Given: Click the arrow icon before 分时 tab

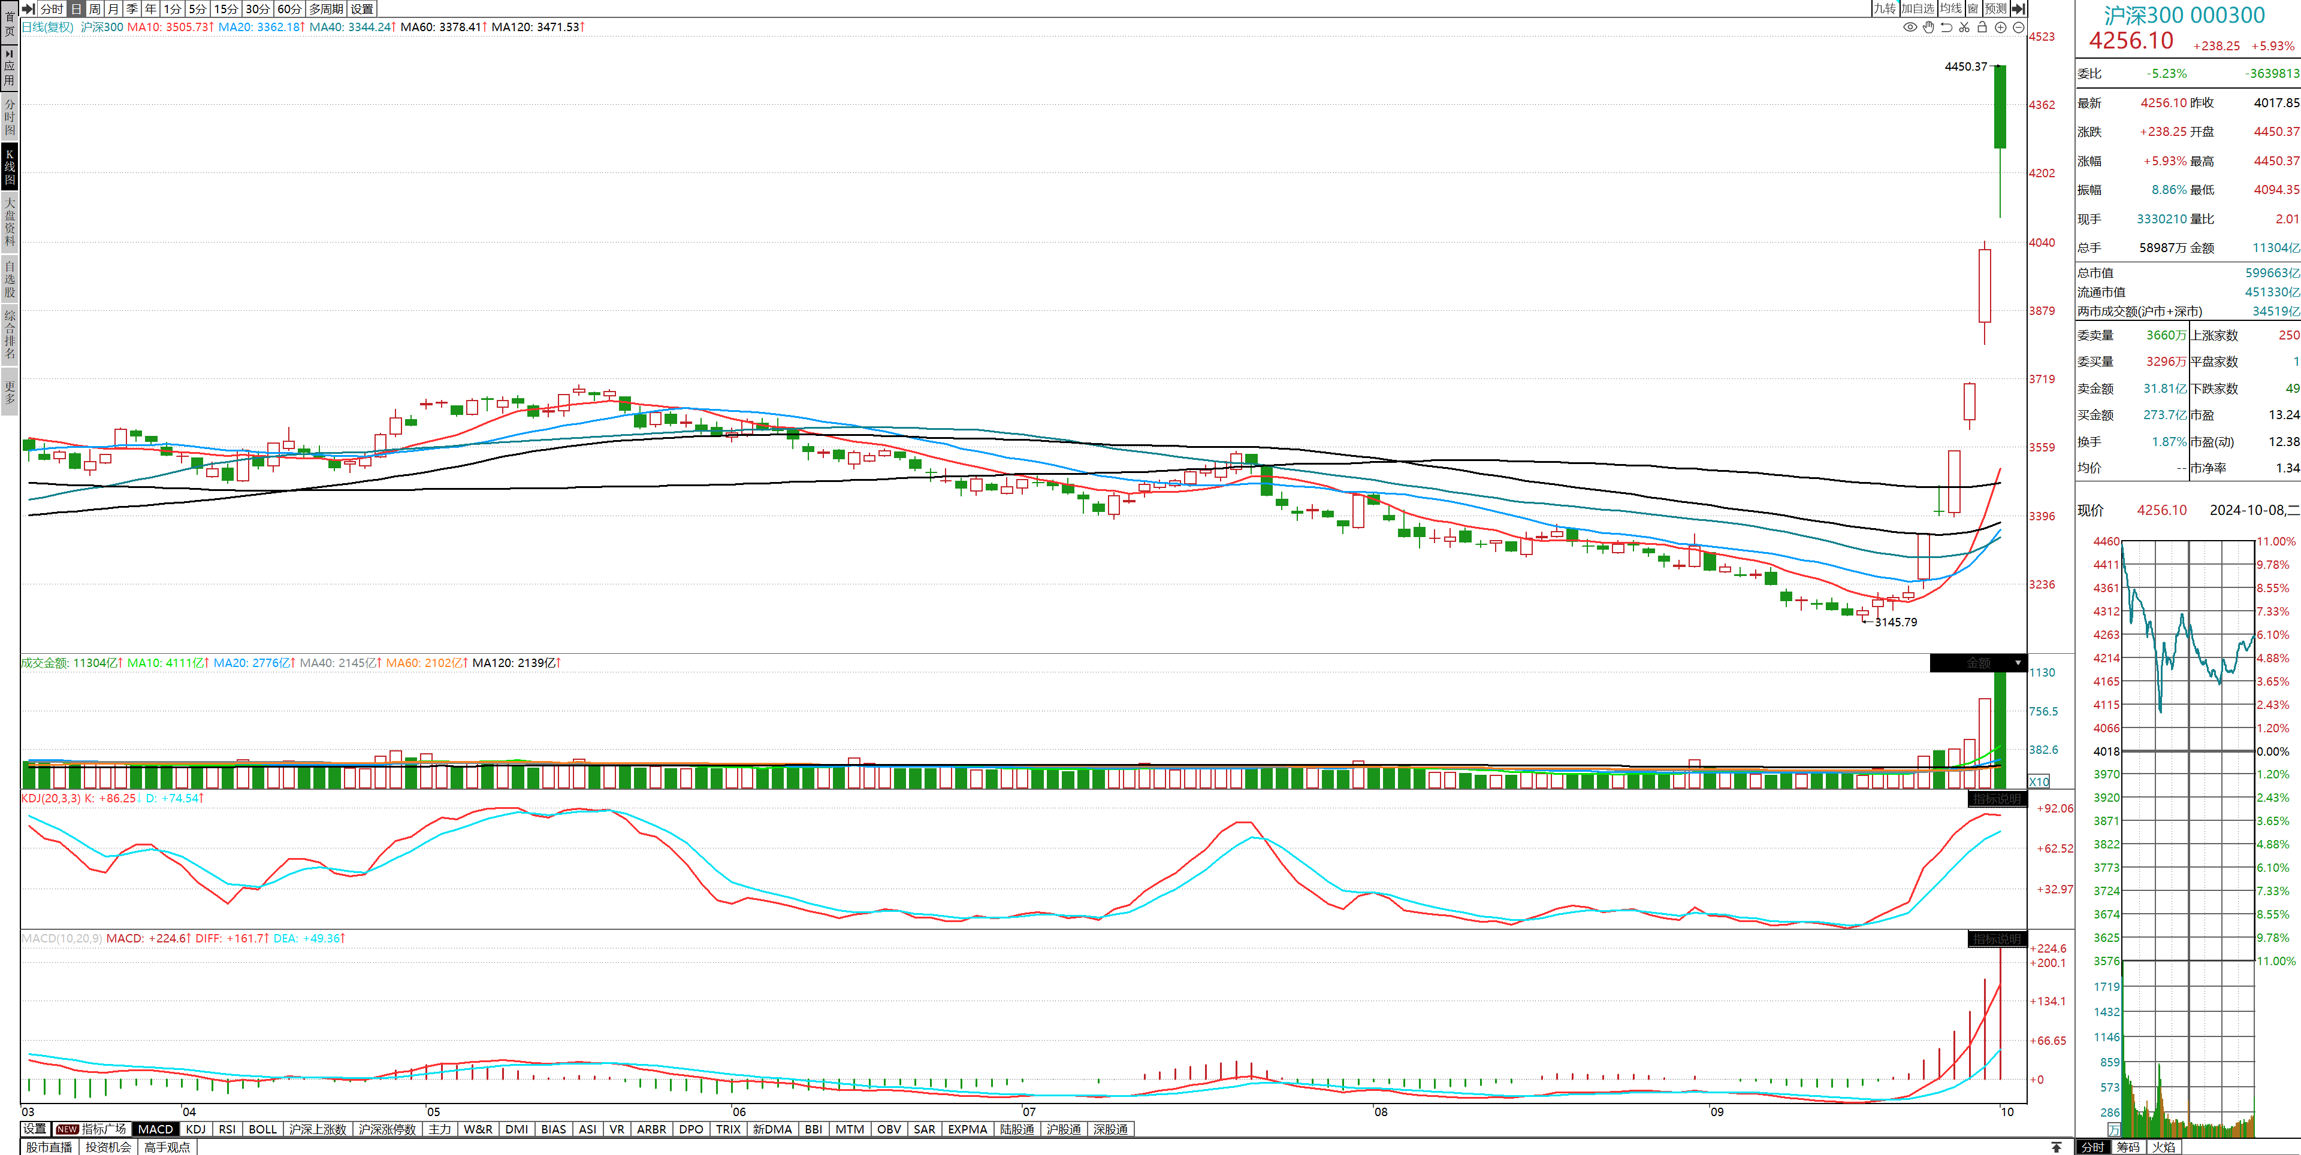Looking at the screenshot, I should click(29, 8).
